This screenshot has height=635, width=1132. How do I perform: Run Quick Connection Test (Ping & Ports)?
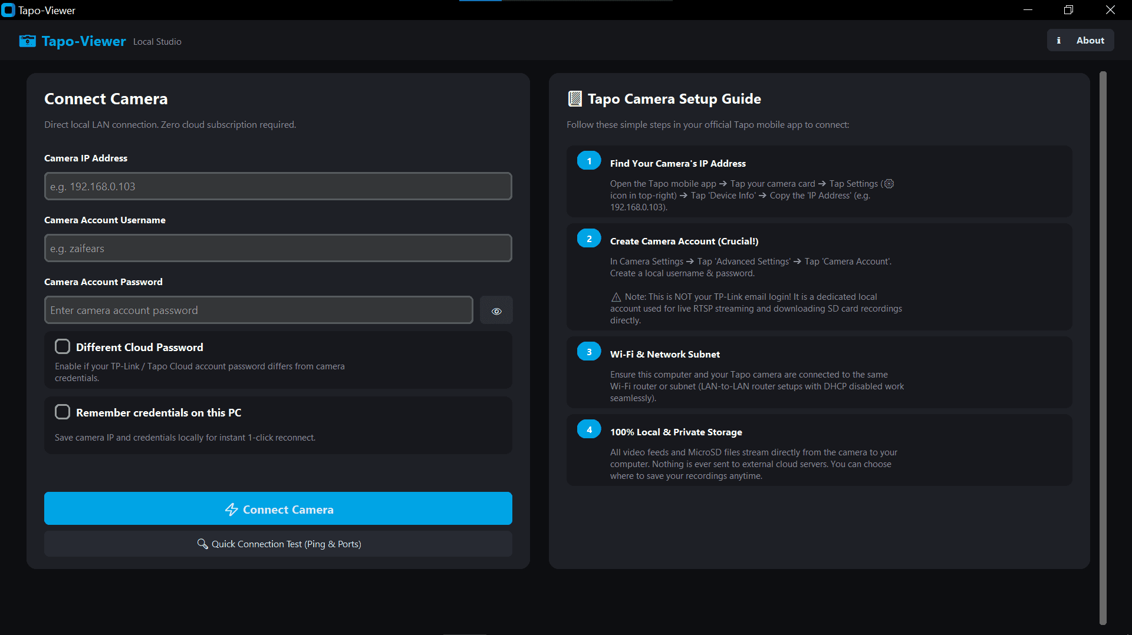[278, 544]
